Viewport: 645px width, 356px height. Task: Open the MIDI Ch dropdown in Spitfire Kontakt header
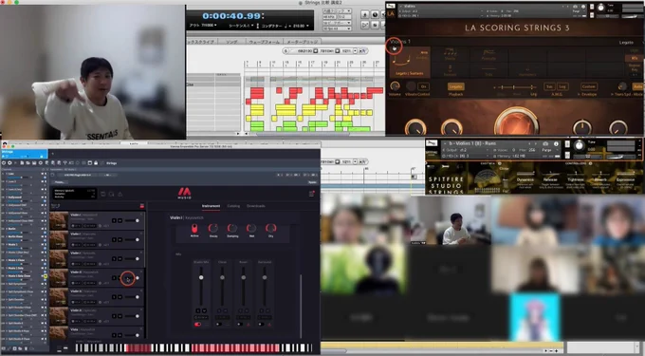click(x=466, y=156)
